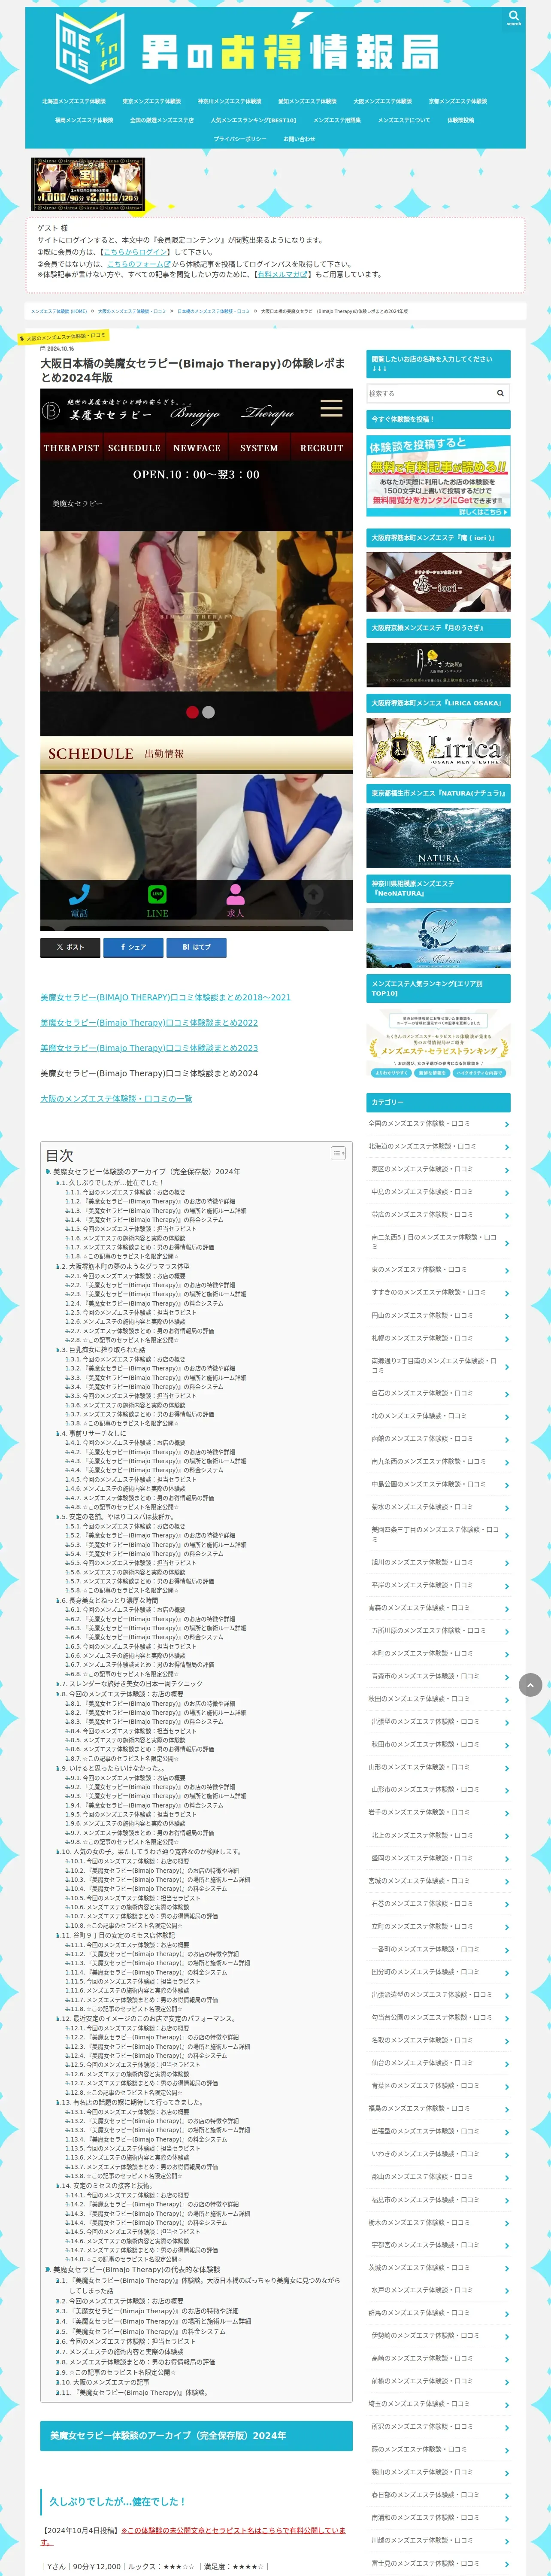This screenshot has height=2576, width=551.
Task: Open category 帯広のメンズエステ体験談・口コミ
Action: 438,1215
